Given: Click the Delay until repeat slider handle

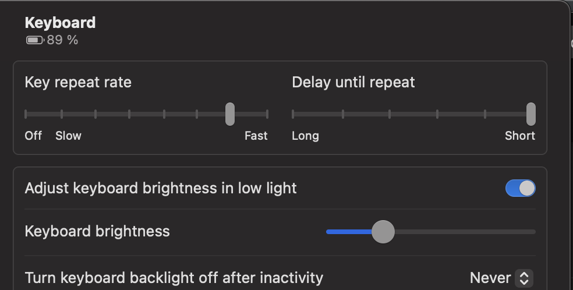Looking at the screenshot, I should coord(531,114).
